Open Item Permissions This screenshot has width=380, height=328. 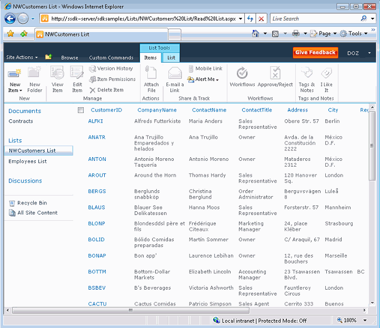(113, 79)
